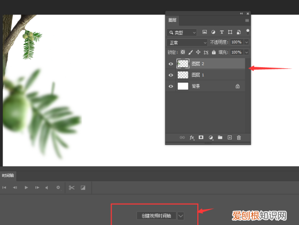This screenshot has width=299, height=225.
Task: Select the 图层 2 thumbnail
Action: 183,64
